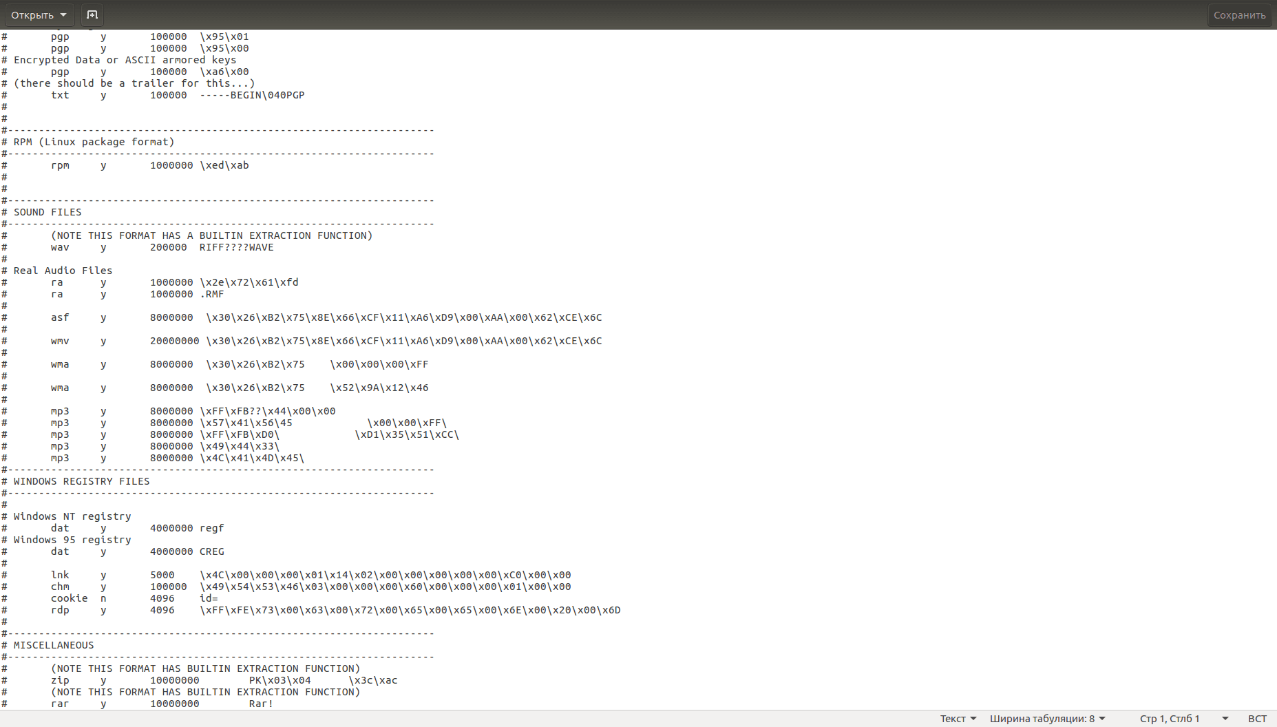
Task: Click the '20000000' size value for wmv
Action: [x=175, y=341]
